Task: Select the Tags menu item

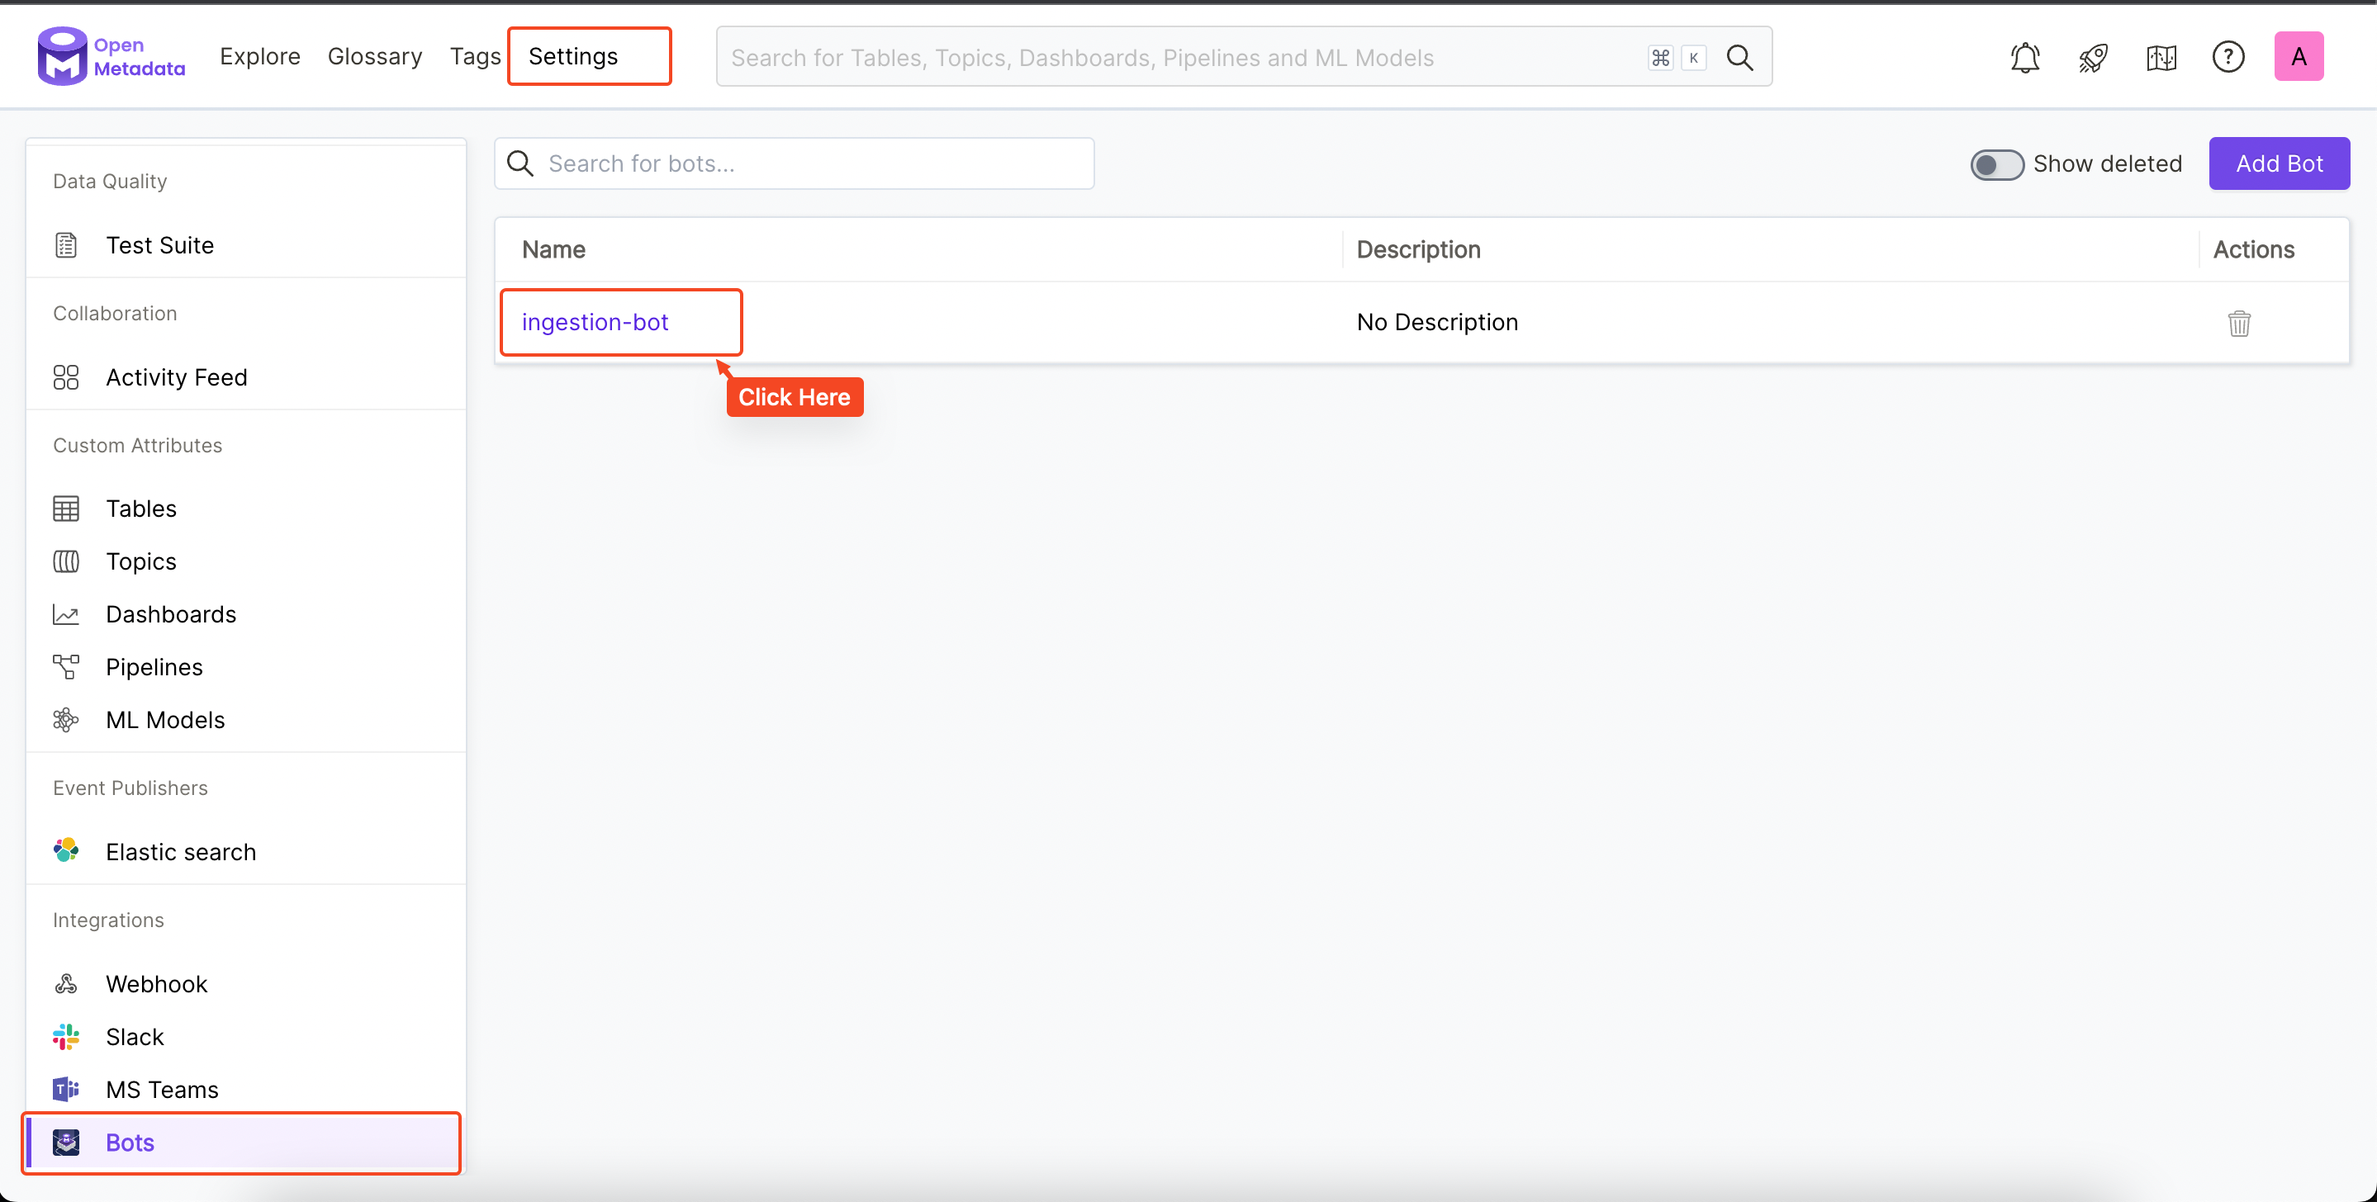Action: click(x=474, y=55)
